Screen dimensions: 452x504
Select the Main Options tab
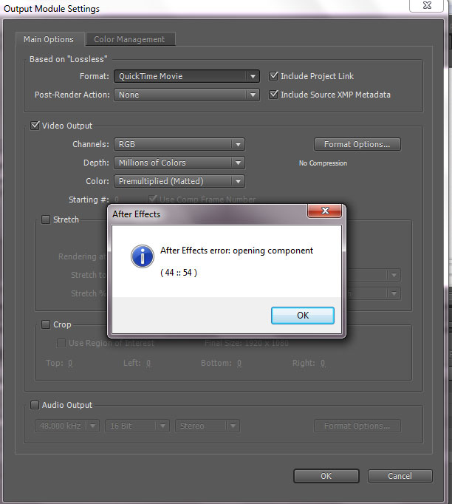click(x=49, y=39)
